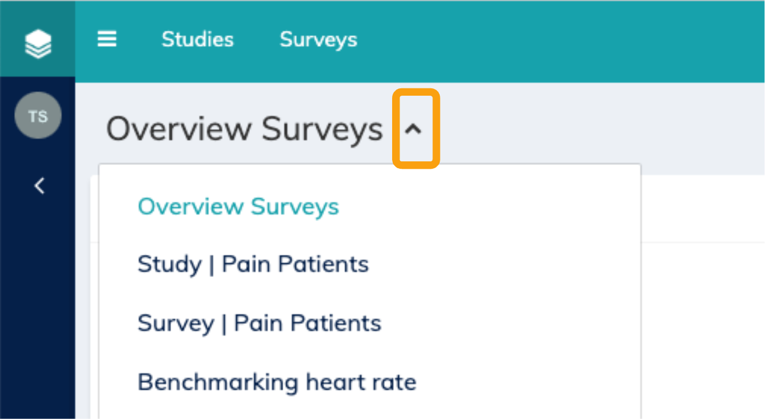Open the hamburger menu icon
The width and height of the screenshot is (765, 419).
pyautogui.click(x=107, y=39)
